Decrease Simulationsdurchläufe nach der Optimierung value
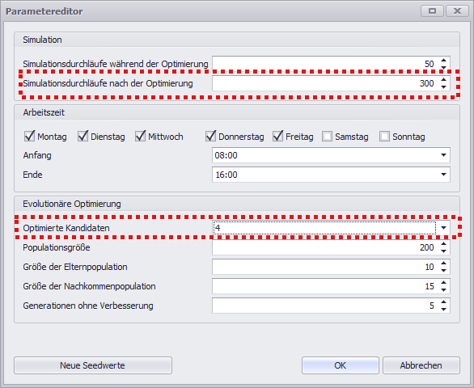The width and height of the screenshot is (474, 388). click(x=443, y=86)
